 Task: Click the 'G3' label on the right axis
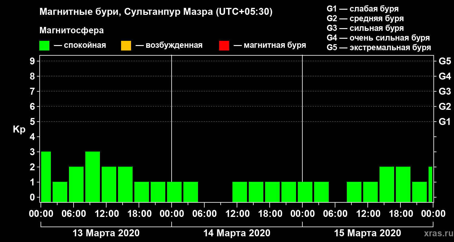click(x=445, y=91)
